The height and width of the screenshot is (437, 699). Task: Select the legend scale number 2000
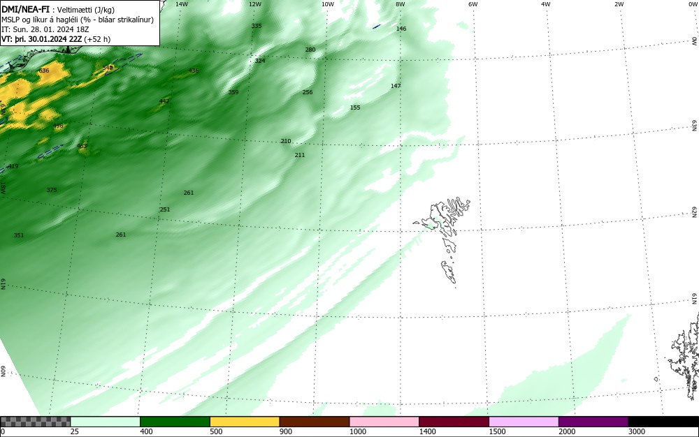pyautogui.click(x=567, y=431)
